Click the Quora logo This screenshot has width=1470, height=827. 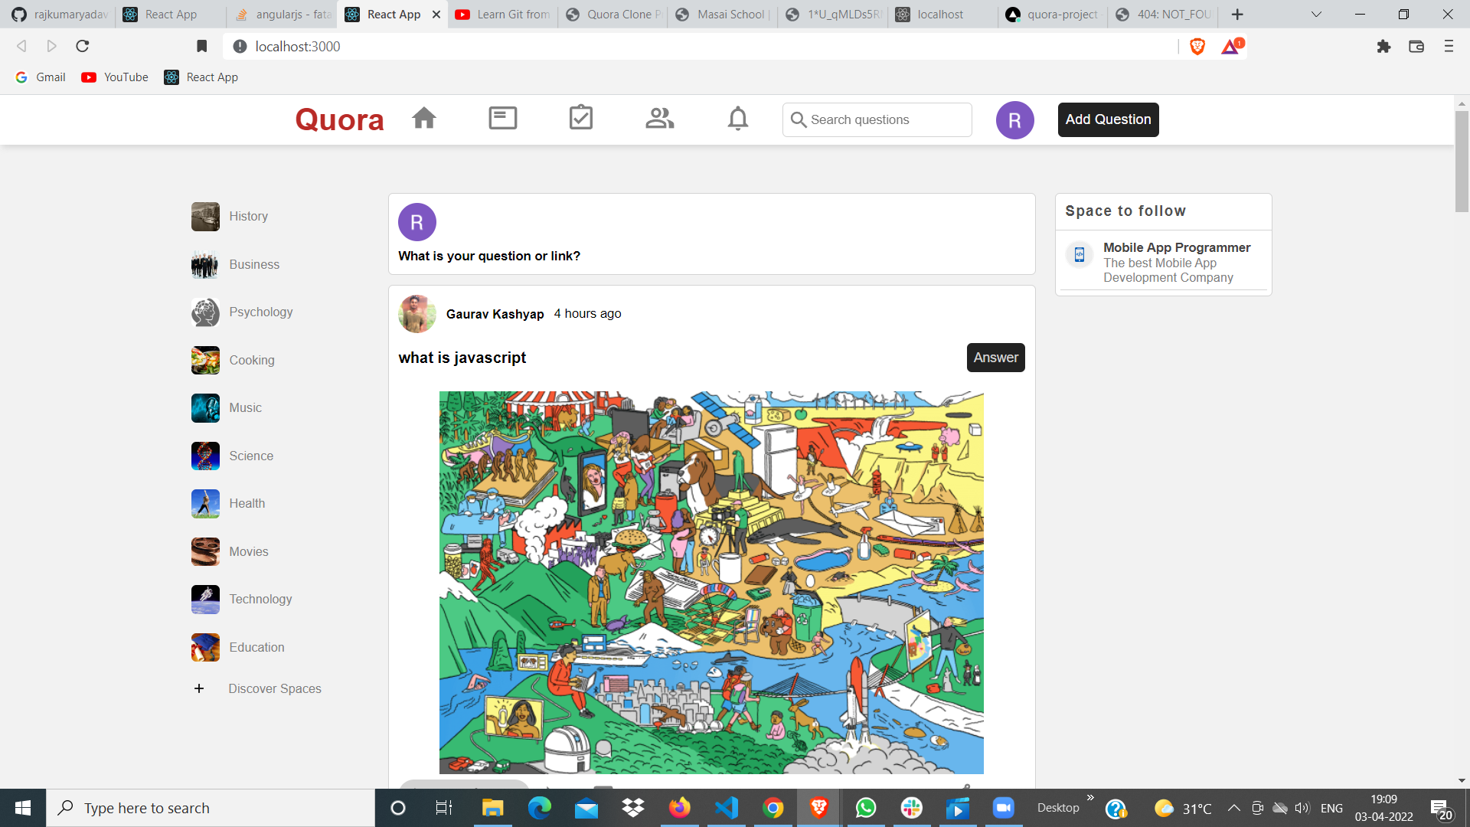pyautogui.click(x=339, y=120)
